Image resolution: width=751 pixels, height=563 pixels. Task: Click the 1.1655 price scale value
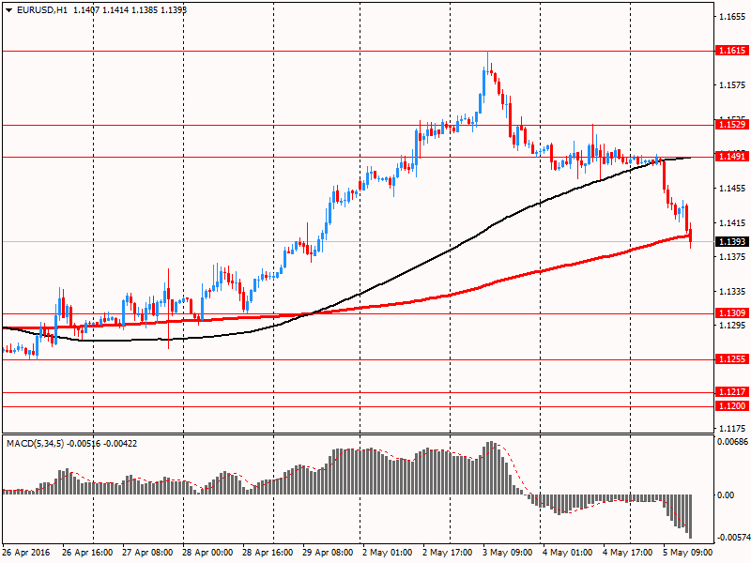coord(732,17)
